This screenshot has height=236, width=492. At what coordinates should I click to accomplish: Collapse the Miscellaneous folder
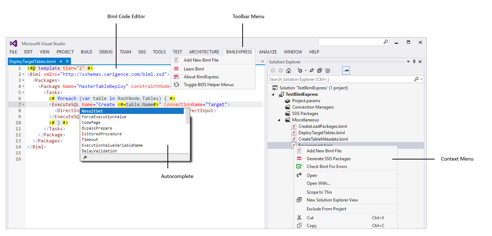(x=279, y=120)
